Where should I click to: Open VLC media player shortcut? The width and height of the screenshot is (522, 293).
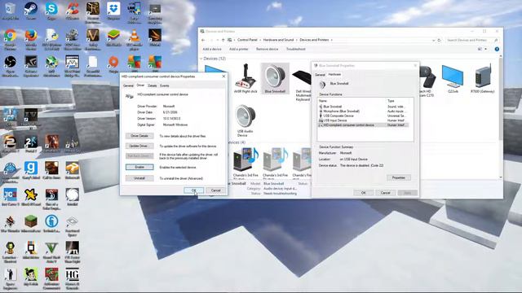point(134,39)
